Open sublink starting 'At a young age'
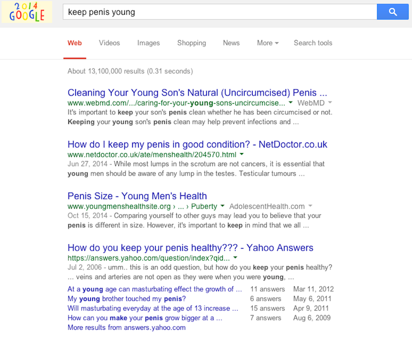This screenshot has width=412, height=340. pos(155,289)
